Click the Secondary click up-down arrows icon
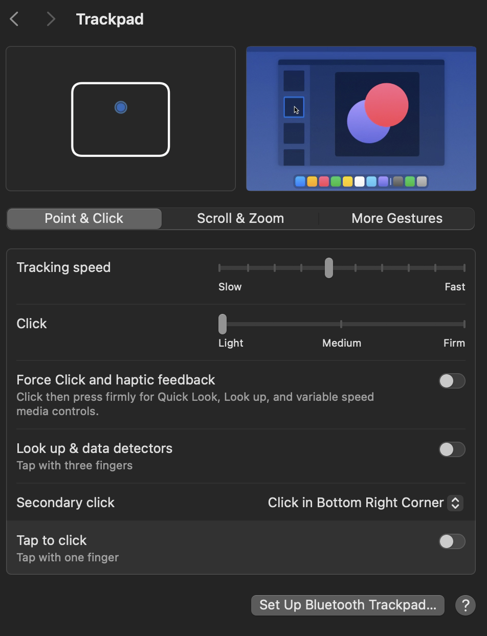This screenshot has height=636, width=487. pos(455,503)
